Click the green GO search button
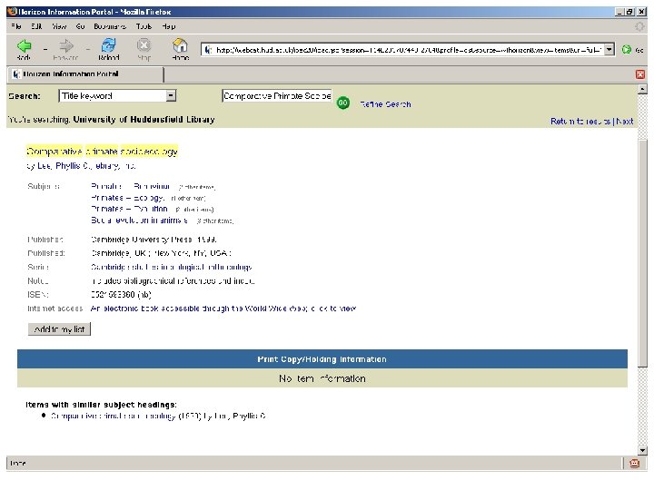 tap(342, 103)
